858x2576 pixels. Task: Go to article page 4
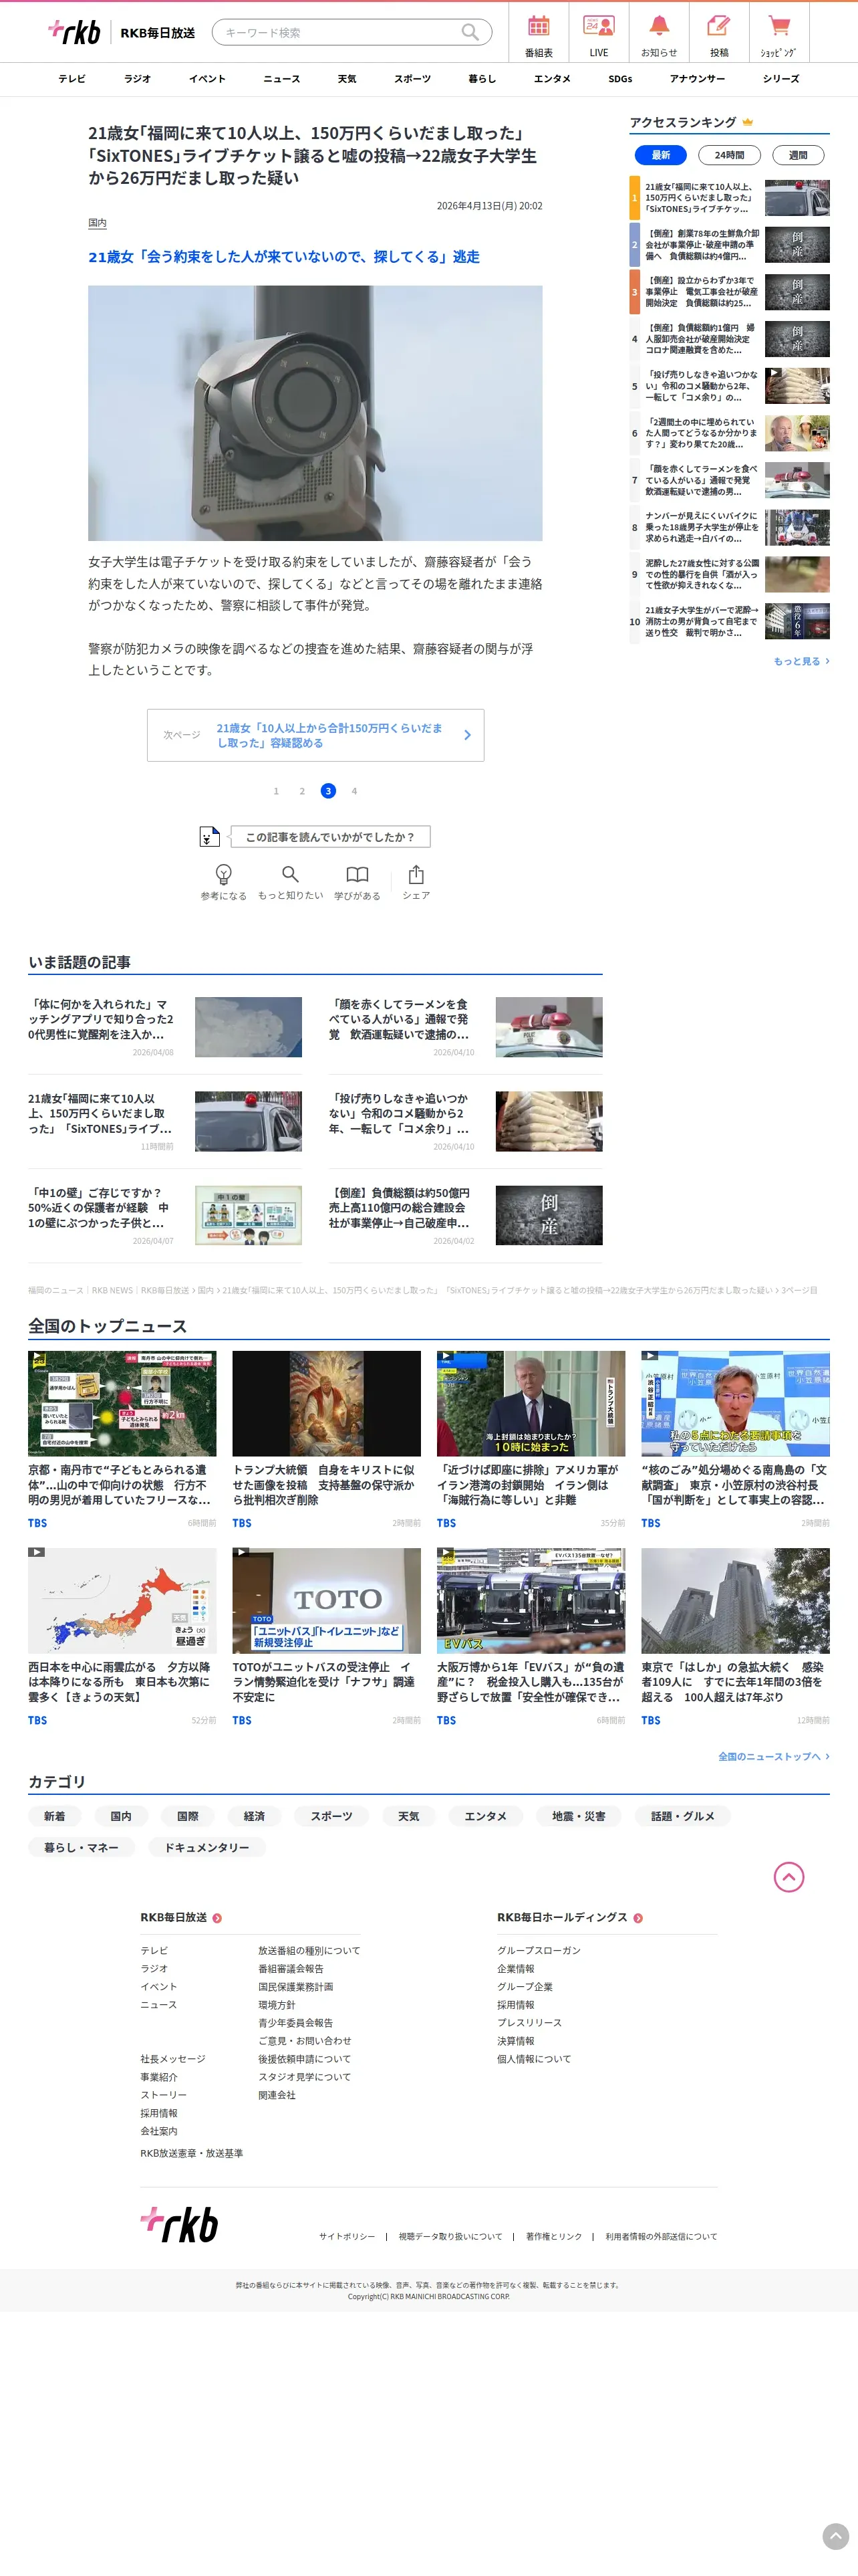pos(353,791)
